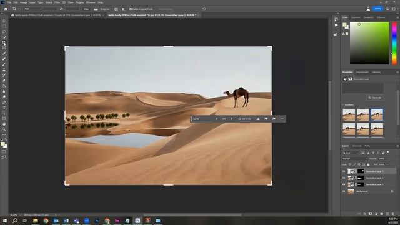The image size is (400, 225).
Task: Switch to the Paths tab
Action: point(367,146)
